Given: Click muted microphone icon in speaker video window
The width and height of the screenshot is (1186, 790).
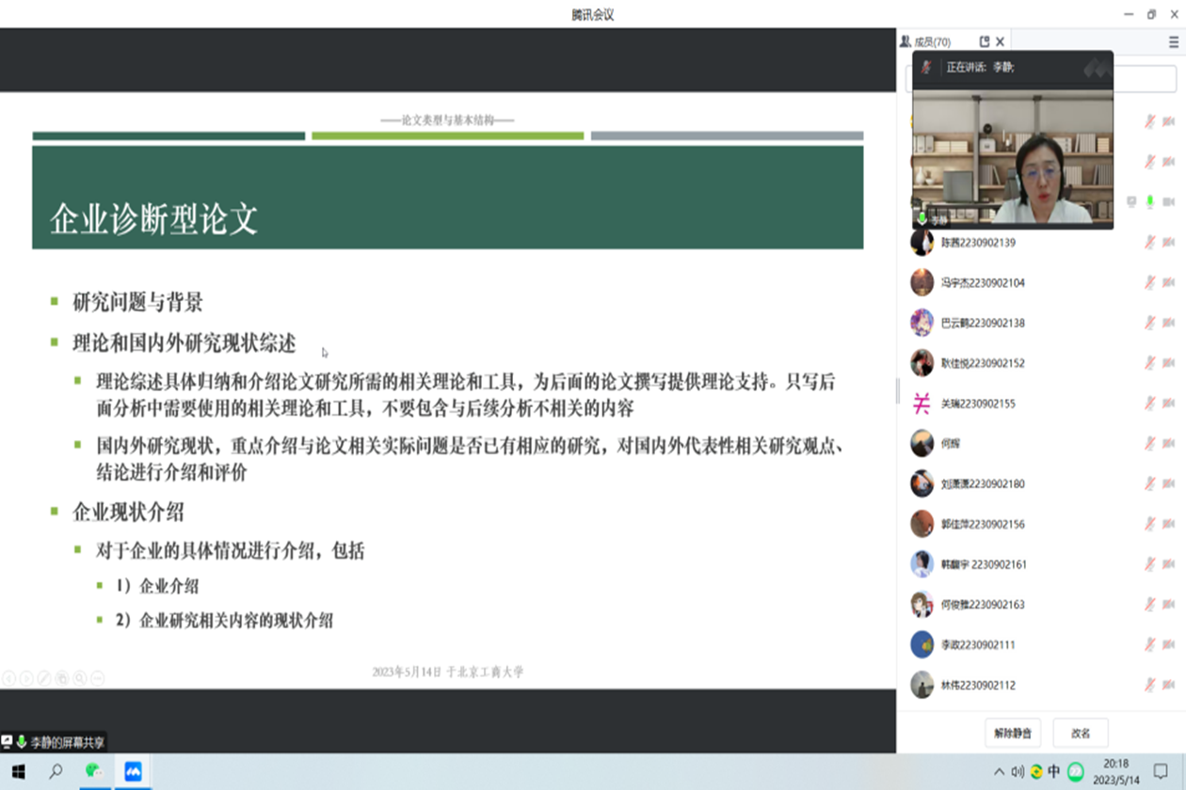Looking at the screenshot, I should (x=926, y=67).
